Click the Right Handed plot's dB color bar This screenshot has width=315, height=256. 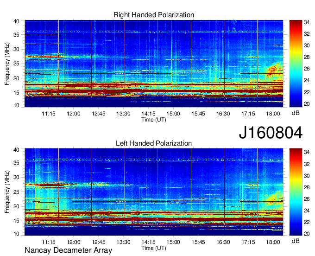[x=296, y=64]
